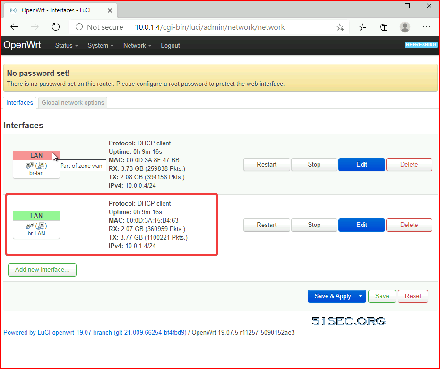Click the No password set! heading

pyautogui.click(x=38, y=74)
